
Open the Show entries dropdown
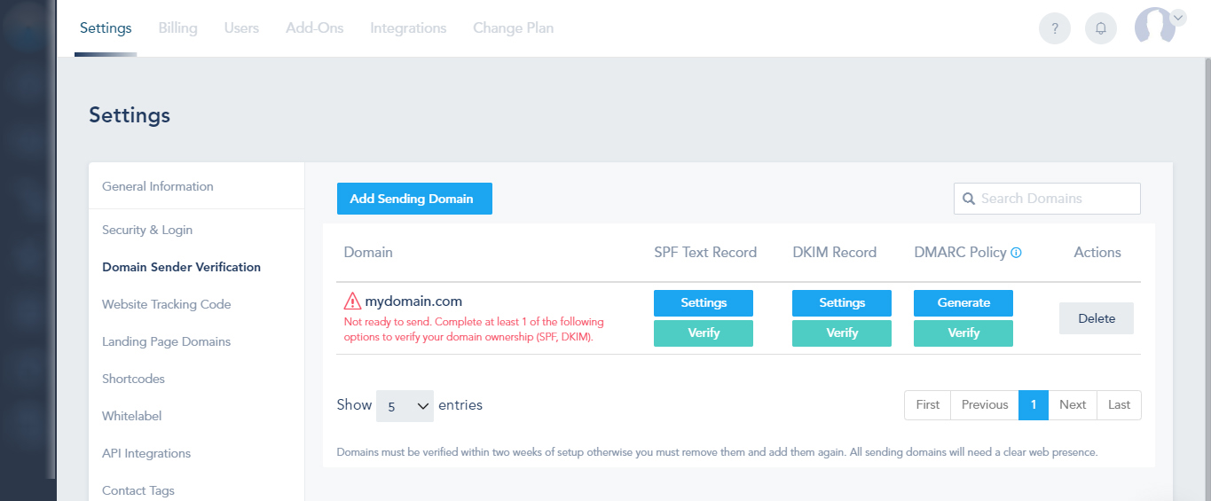point(405,405)
